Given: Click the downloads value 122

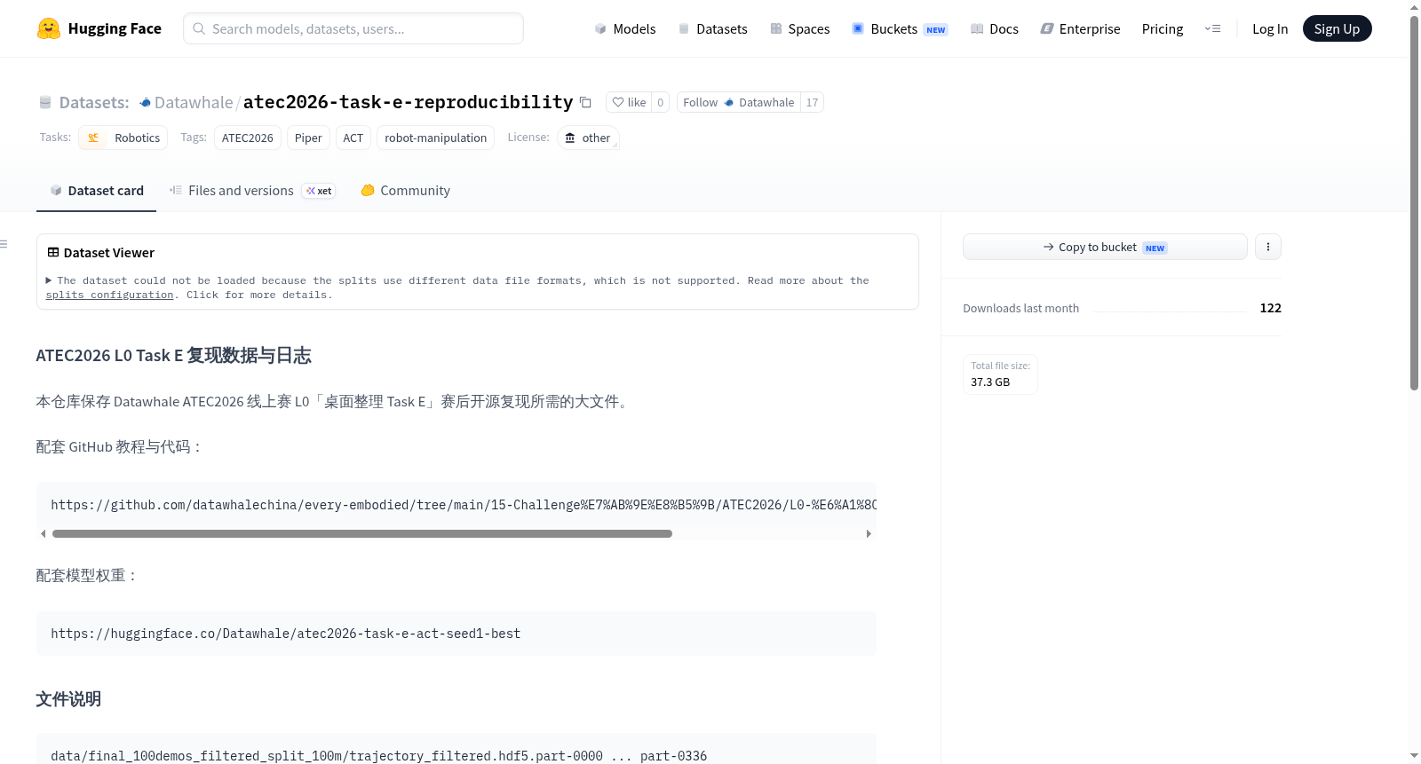Looking at the screenshot, I should pyautogui.click(x=1271, y=308).
